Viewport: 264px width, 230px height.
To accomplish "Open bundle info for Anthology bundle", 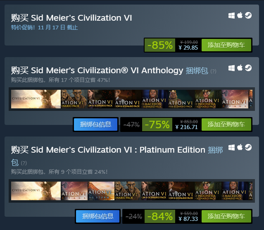I will pos(95,125).
